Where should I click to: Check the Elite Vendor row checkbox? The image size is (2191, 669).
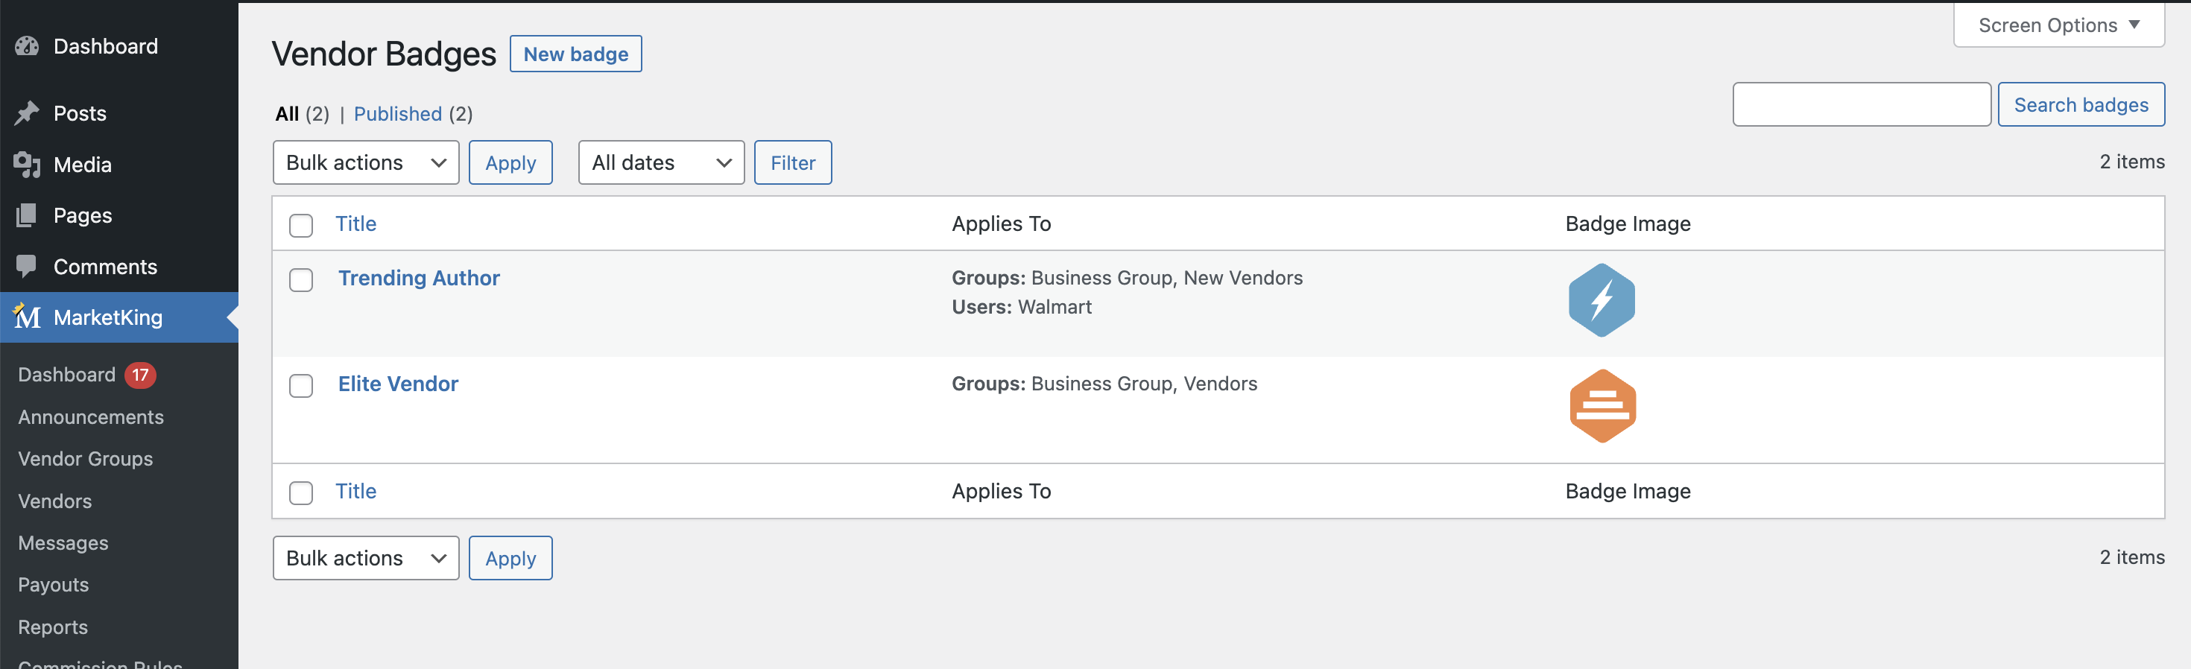coord(301,386)
